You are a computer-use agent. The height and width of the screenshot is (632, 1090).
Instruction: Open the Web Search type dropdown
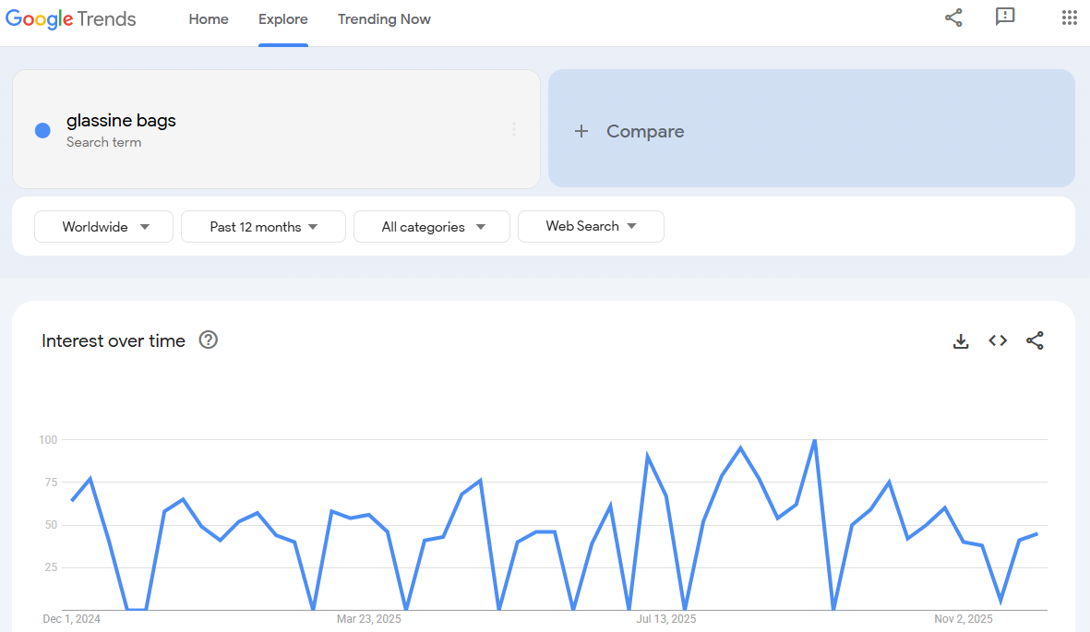point(591,226)
